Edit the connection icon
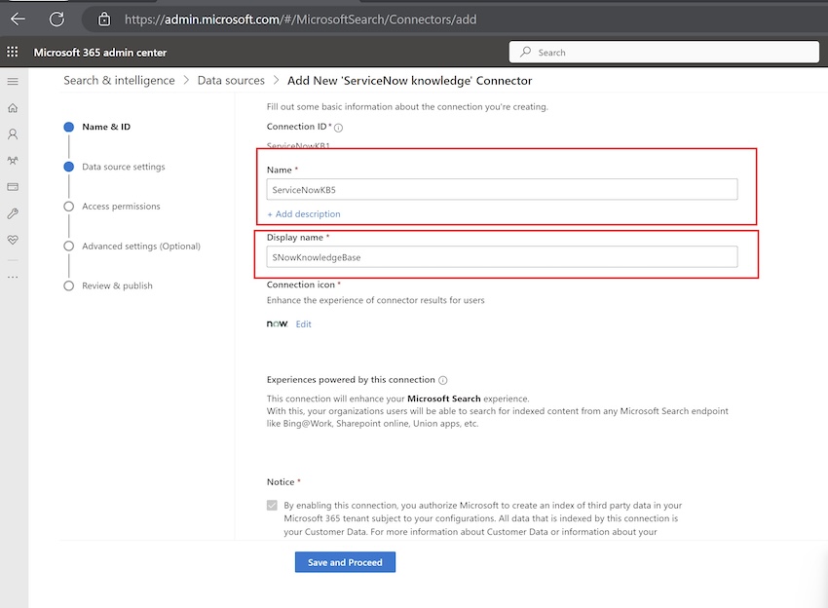The width and height of the screenshot is (828, 608). [x=303, y=323]
